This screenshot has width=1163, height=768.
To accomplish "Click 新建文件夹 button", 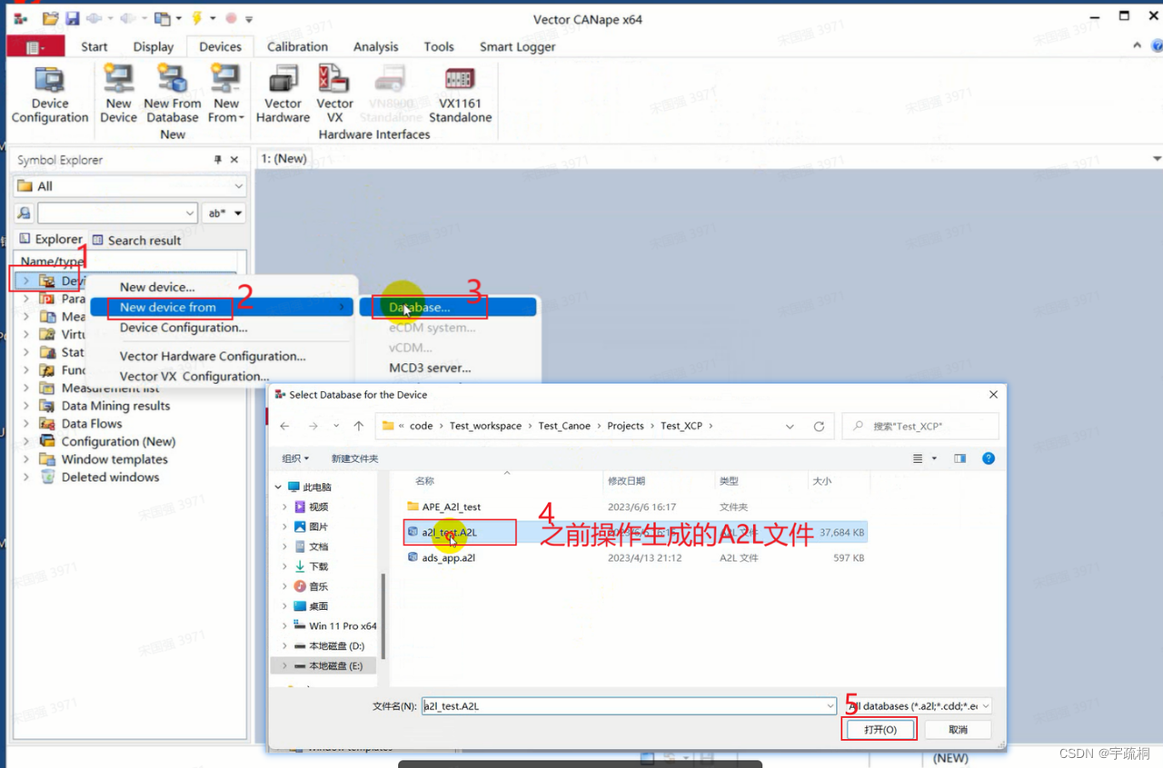I will [355, 458].
